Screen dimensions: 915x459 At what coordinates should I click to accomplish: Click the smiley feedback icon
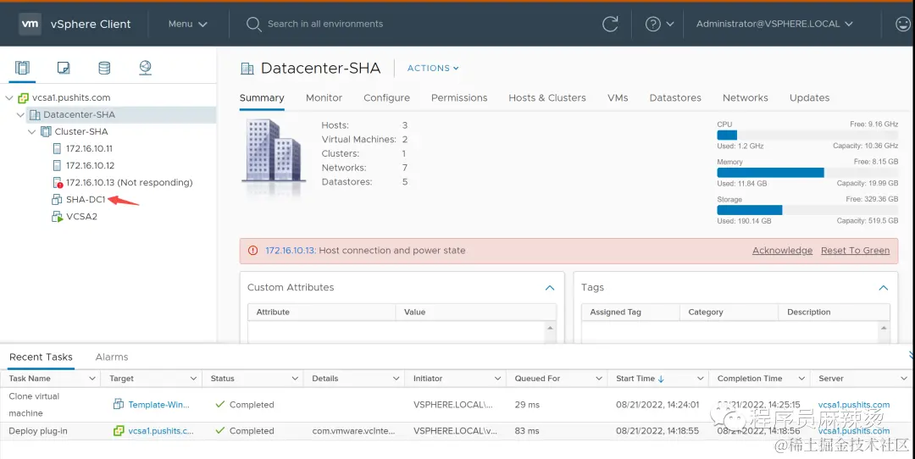(x=903, y=24)
